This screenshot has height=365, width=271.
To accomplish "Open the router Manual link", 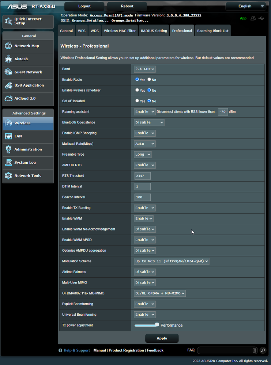I will pos(99,350).
